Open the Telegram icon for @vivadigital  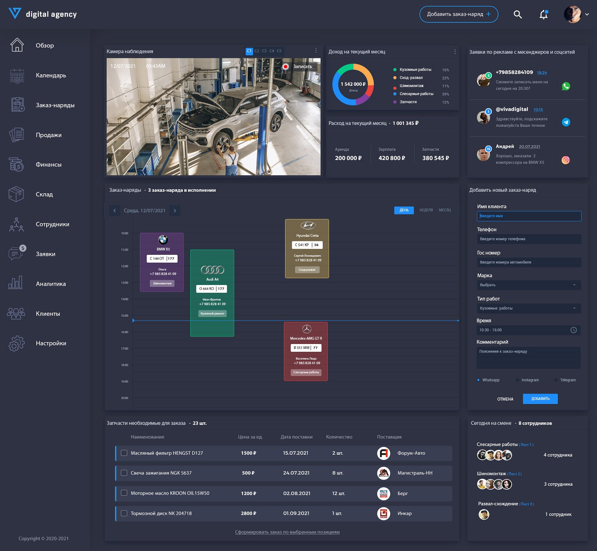point(566,122)
